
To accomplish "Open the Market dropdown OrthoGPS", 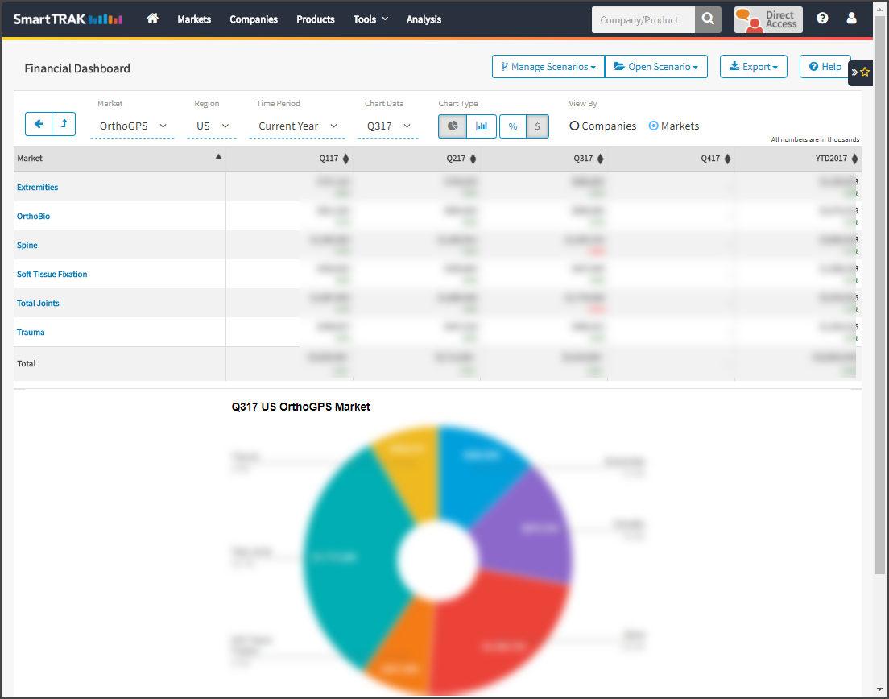I will click(x=133, y=126).
